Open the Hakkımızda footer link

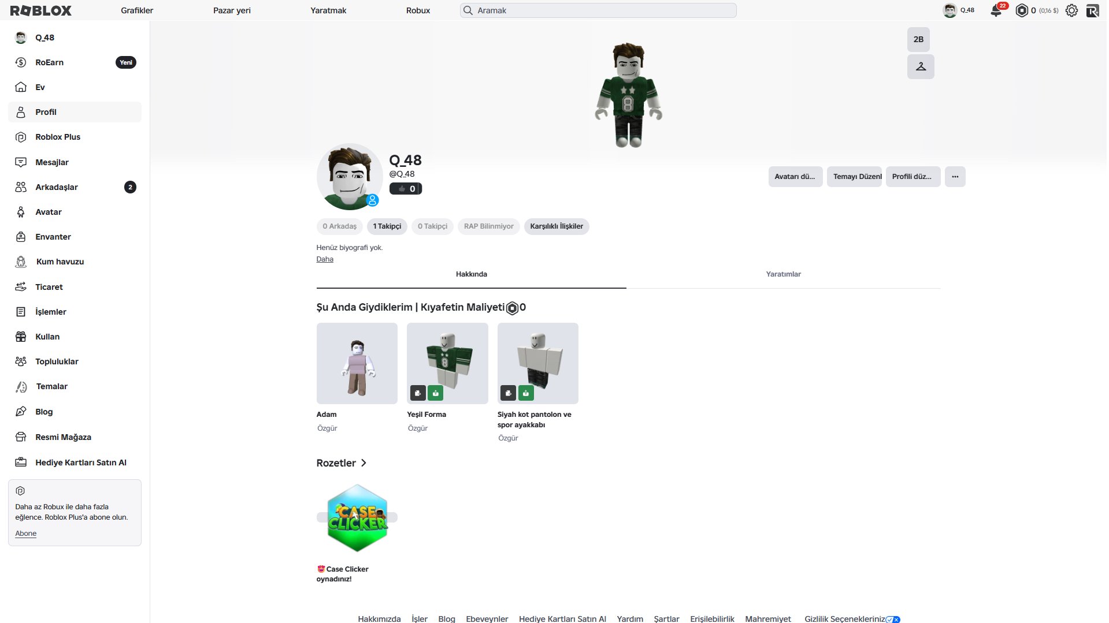click(379, 618)
